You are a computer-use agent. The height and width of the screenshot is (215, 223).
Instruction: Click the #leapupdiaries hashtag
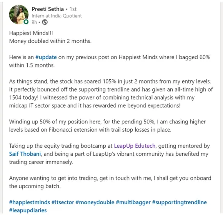click(x=28, y=210)
